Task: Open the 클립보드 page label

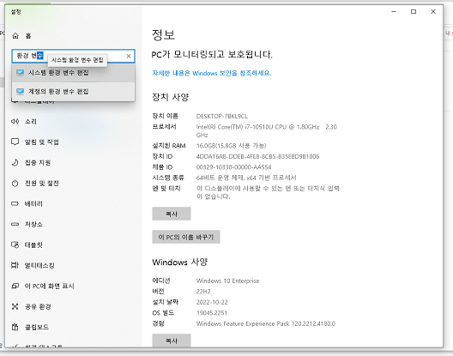Action: tap(37, 327)
